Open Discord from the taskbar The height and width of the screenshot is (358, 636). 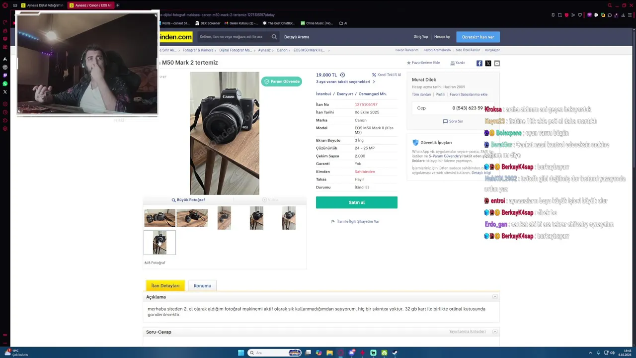tap(352, 353)
